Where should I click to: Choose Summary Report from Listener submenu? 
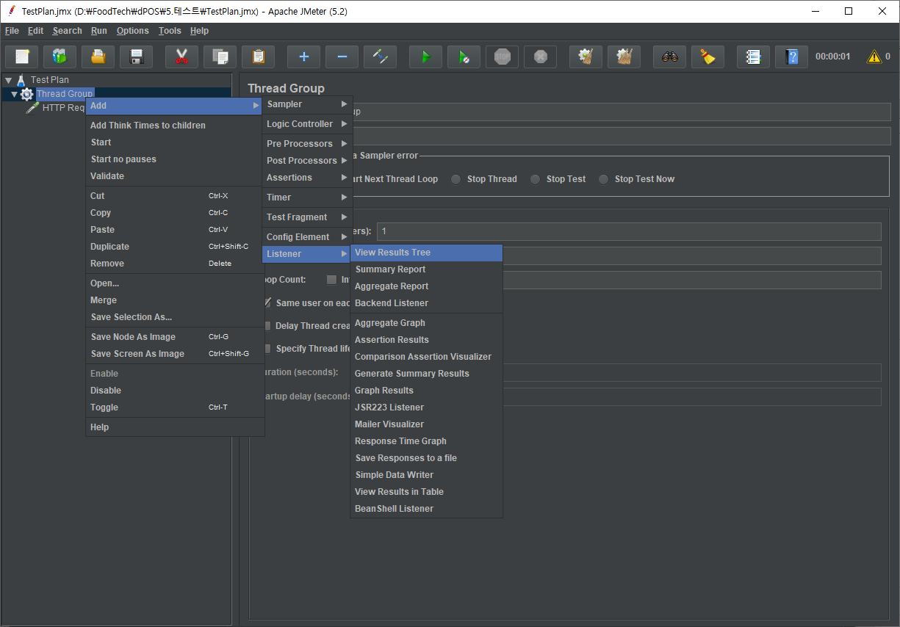point(427,269)
